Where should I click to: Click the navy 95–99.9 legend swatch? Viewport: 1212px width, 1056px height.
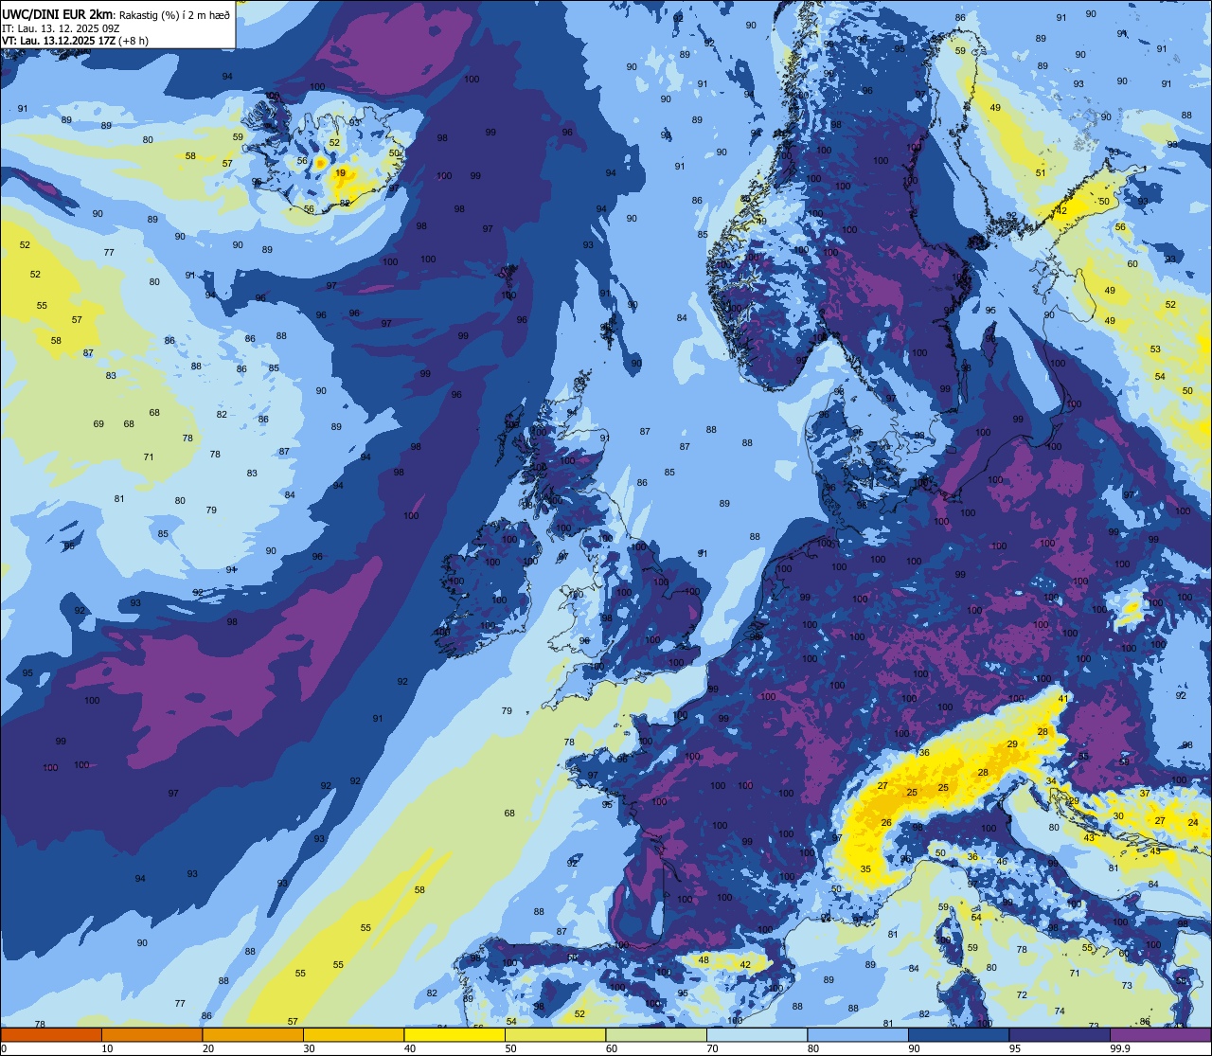coord(1060,1034)
